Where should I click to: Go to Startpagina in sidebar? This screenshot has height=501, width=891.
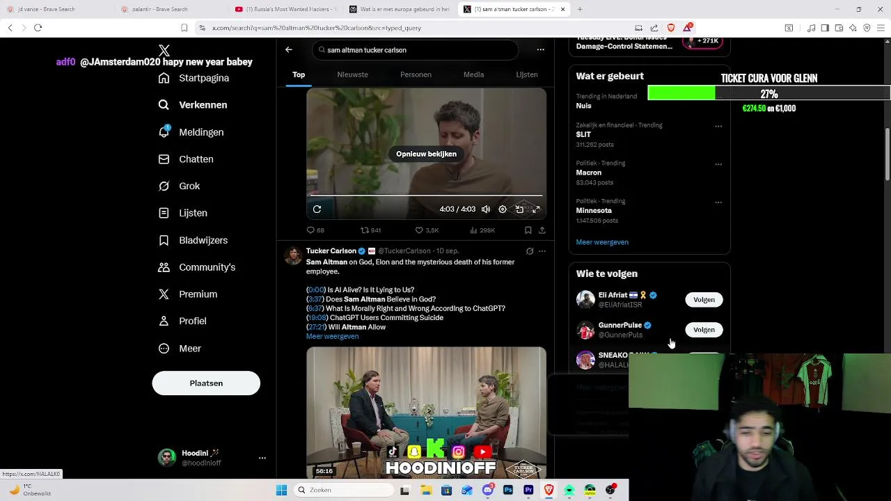(x=194, y=78)
